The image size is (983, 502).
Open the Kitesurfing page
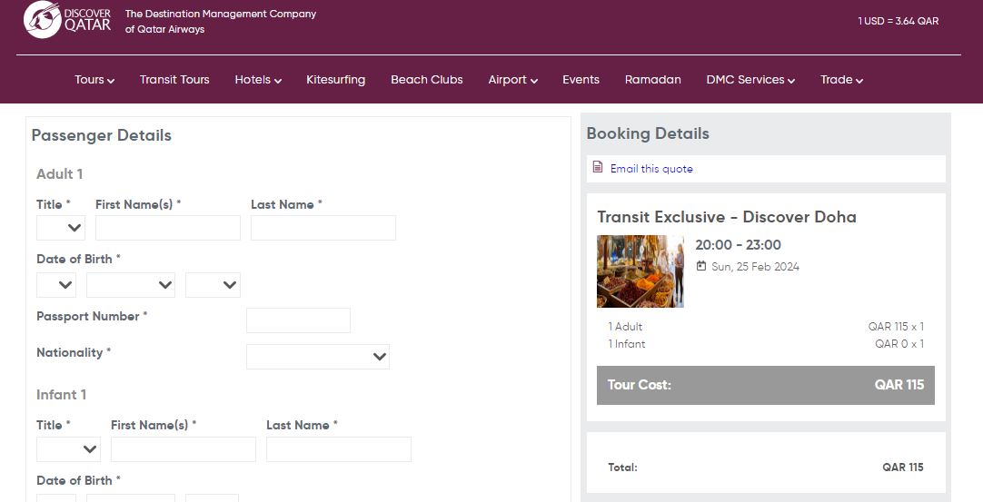point(335,80)
